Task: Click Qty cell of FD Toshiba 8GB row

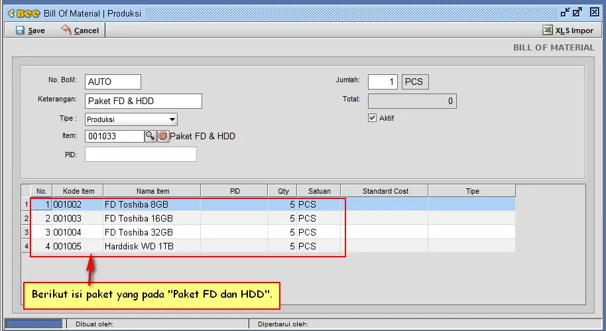Action: coord(282,204)
